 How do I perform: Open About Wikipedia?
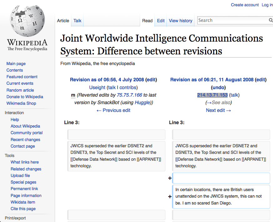pos(25,126)
